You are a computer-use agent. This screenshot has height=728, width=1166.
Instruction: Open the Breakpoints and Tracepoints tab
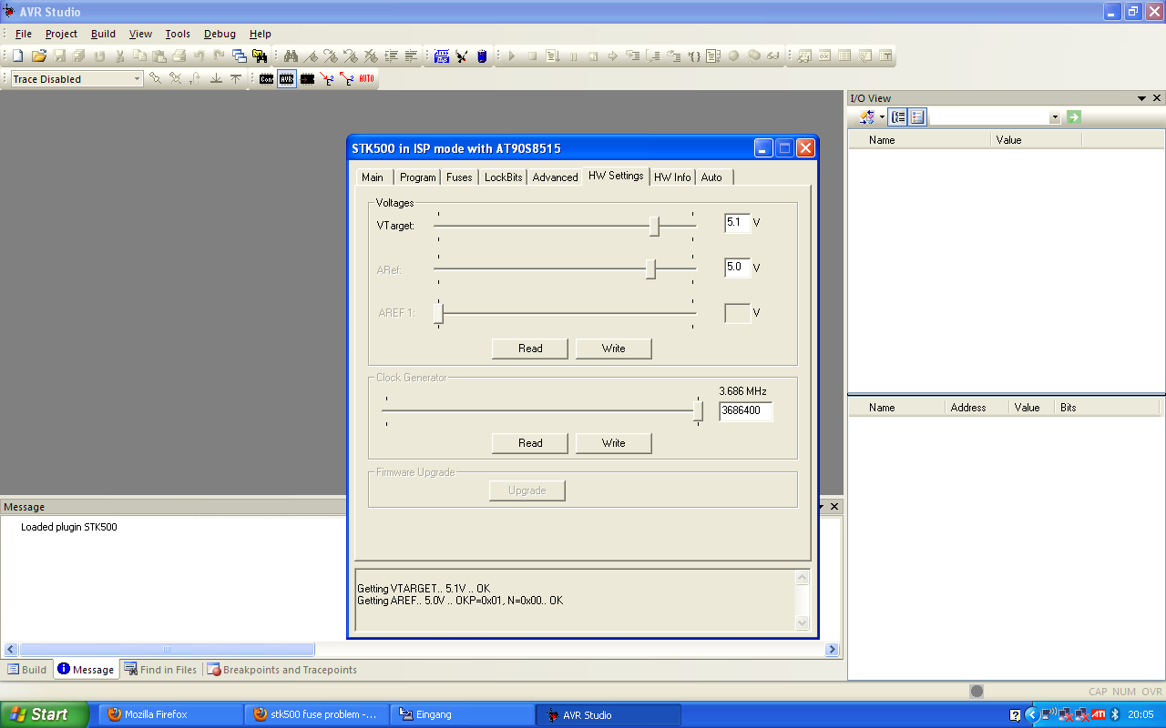(281, 670)
